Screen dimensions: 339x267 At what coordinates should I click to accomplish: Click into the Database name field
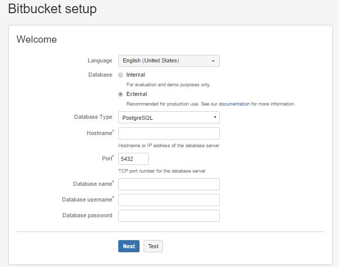[168, 184]
